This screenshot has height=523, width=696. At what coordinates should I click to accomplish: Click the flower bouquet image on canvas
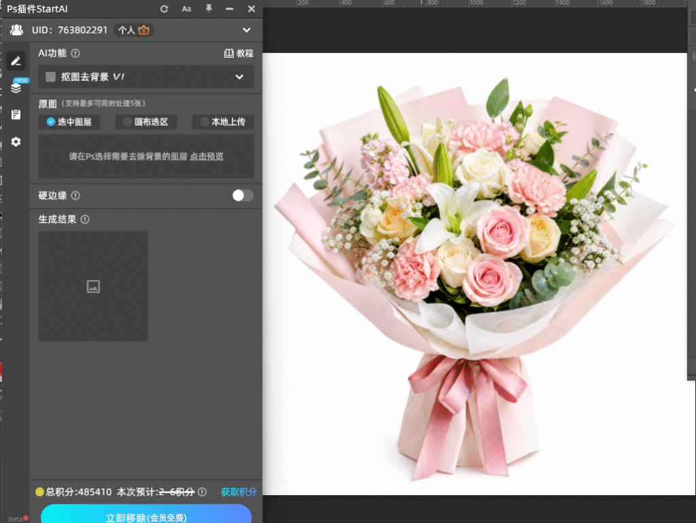pyautogui.click(x=474, y=277)
